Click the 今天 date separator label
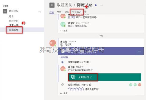Screen dimensions: 146x100 [101, 36]
